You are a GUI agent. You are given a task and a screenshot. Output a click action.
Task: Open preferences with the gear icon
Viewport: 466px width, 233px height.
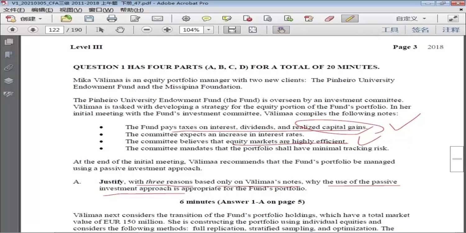186,19
